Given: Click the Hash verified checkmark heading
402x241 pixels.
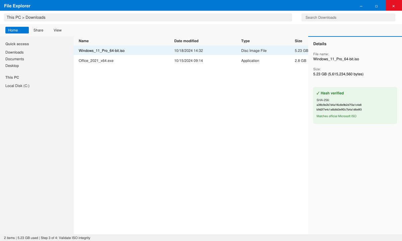Looking at the screenshot, I should (x=330, y=93).
